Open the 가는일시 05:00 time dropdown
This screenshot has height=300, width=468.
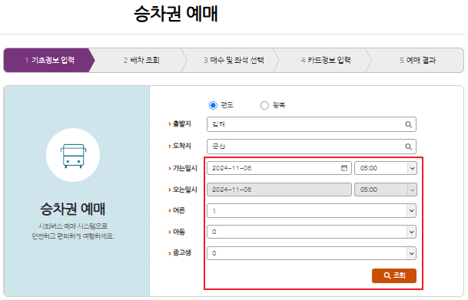point(385,168)
